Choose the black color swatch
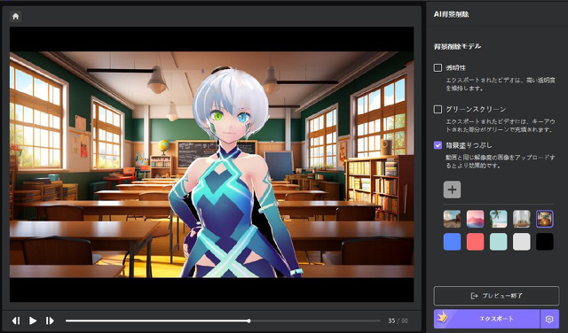The height and width of the screenshot is (333, 568). tap(545, 242)
